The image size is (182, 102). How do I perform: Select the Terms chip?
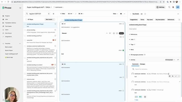coord(142,20)
